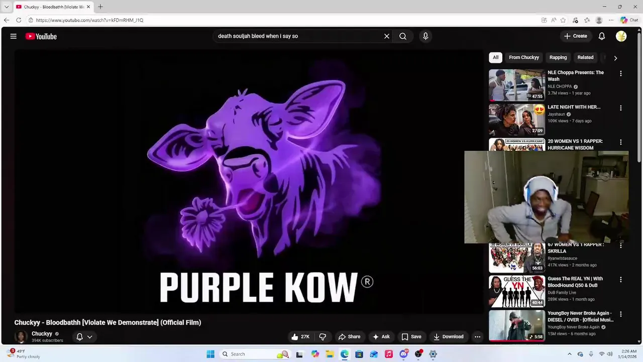643x362 pixels.
Task: Open the Create button
Action: pos(575,36)
